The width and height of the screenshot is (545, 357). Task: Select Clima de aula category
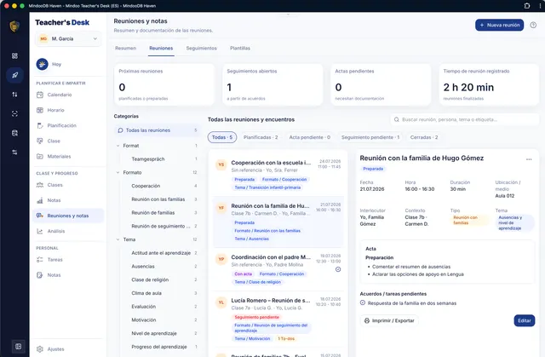click(x=160, y=293)
